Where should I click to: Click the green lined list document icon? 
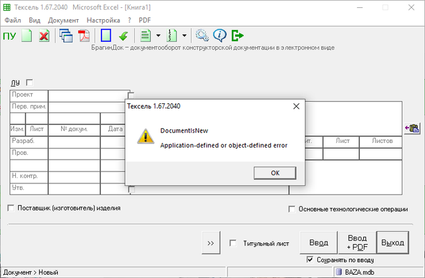pyautogui.click(x=145, y=36)
